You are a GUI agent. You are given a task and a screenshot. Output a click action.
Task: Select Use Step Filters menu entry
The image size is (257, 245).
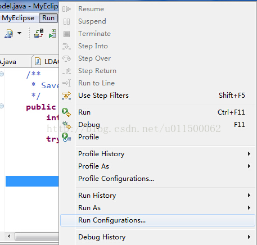(x=157, y=96)
